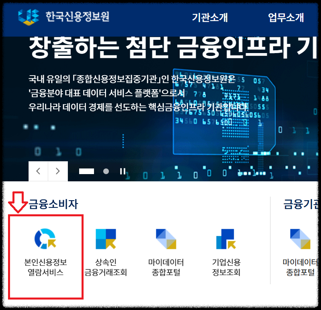The image size is (321, 310).
Task: Pause the banner slideshow
Action: (x=123, y=171)
